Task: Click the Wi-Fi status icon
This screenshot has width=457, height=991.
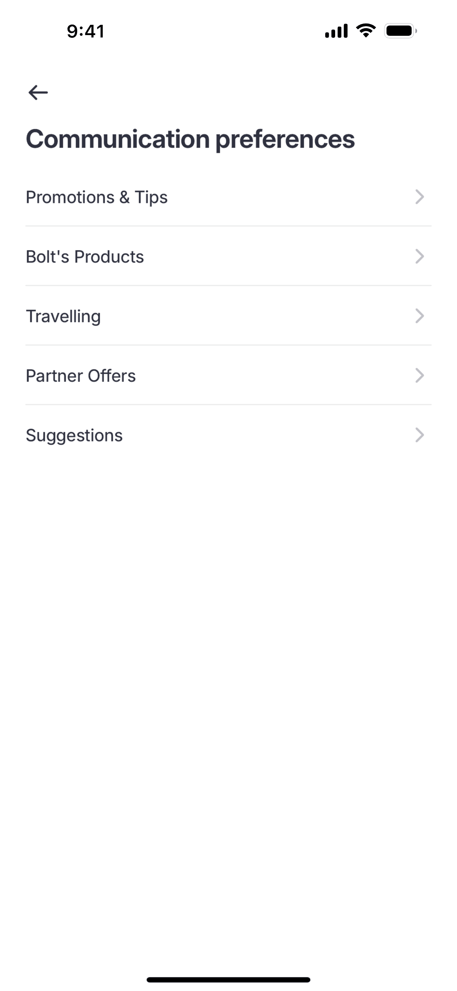Action: (x=366, y=30)
